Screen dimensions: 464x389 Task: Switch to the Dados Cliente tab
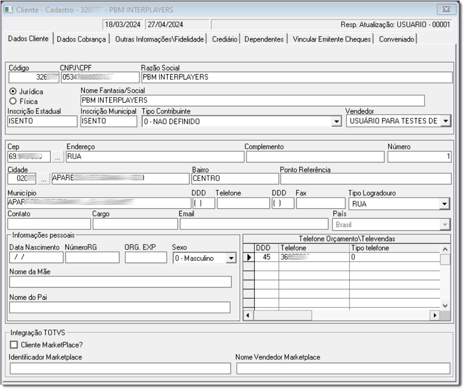(28, 39)
